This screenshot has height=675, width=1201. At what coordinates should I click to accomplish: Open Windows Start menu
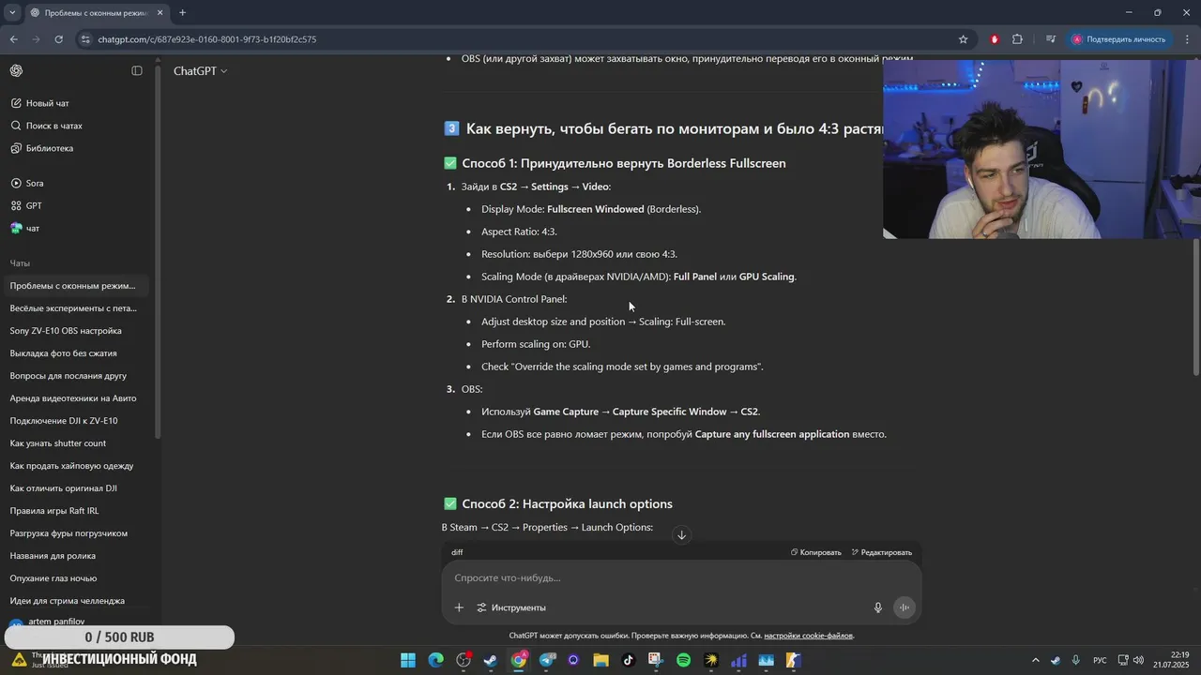coord(408,660)
